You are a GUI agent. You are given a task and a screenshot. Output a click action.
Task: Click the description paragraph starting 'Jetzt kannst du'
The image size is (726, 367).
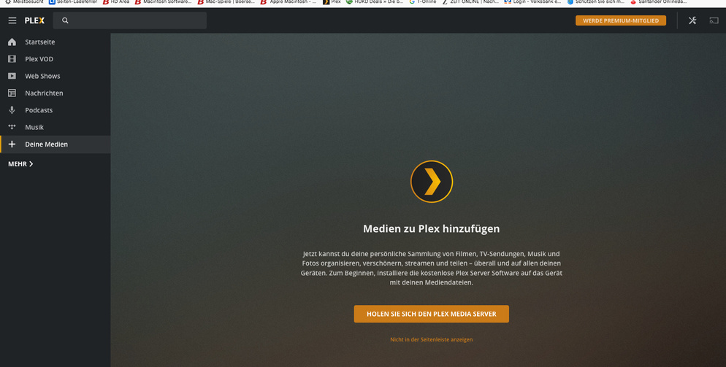click(432, 268)
